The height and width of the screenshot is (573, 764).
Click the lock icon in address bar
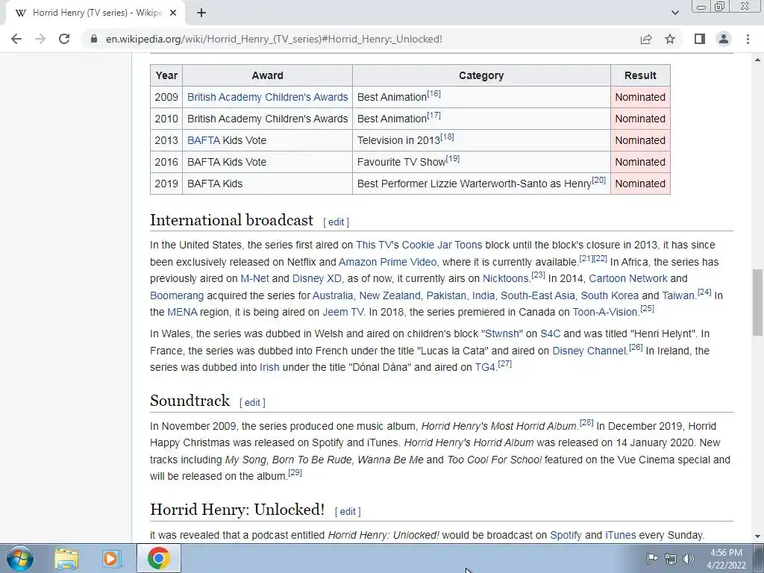(x=94, y=39)
